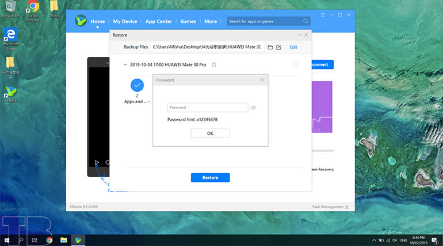Image resolution: width=443 pixels, height=246 pixels.
Task: Click the connect button behind dialog
Action: click(x=323, y=64)
